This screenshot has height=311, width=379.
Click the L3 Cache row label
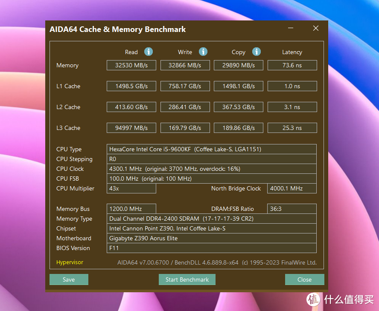click(68, 128)
